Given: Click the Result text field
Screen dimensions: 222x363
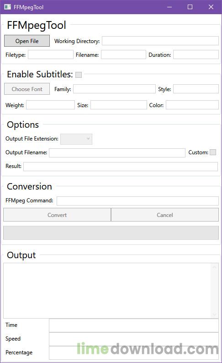Looking at the screenshot, I should [121, 167].
